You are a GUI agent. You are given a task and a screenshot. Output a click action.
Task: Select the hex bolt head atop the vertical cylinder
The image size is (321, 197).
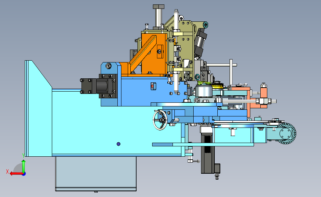158,7
